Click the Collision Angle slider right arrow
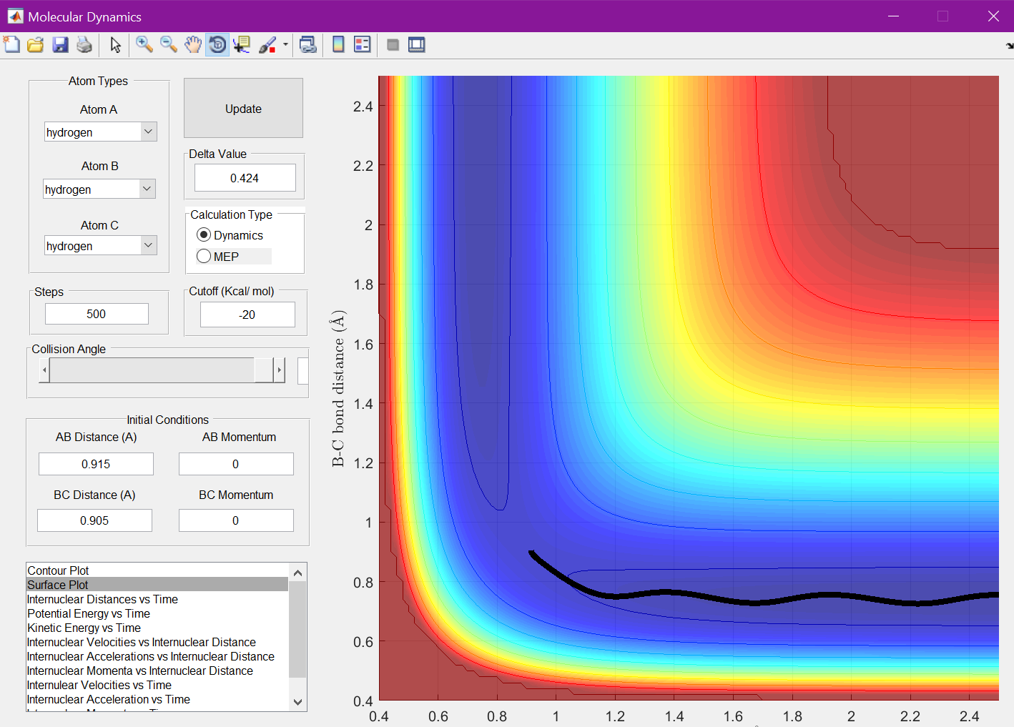Image resolution: width=1014 pixels, height=727 pixels. tap(280, 370)
